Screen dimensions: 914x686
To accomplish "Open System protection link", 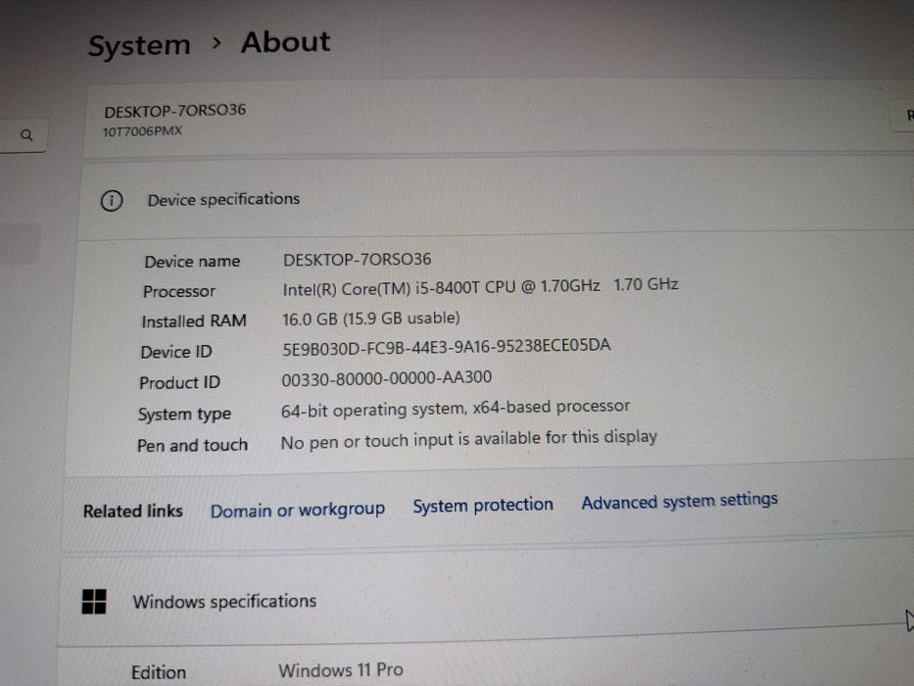I will pyautogui.click(x=483, y=505).
